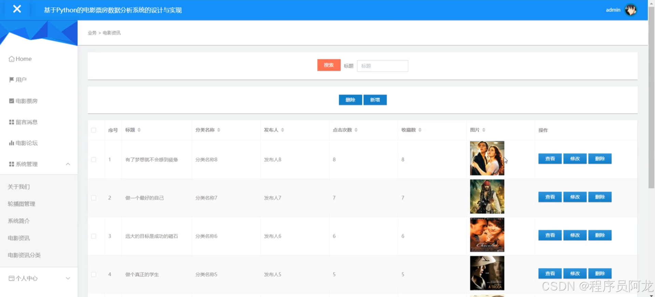Click 查看 for row 2

coord(550,197)
